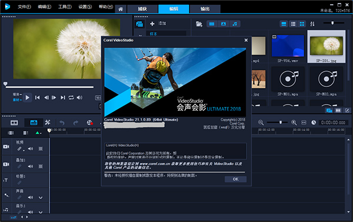Expand the 音乐1 music track options
The width and height of the screenshot is (353, 222).
41,212
